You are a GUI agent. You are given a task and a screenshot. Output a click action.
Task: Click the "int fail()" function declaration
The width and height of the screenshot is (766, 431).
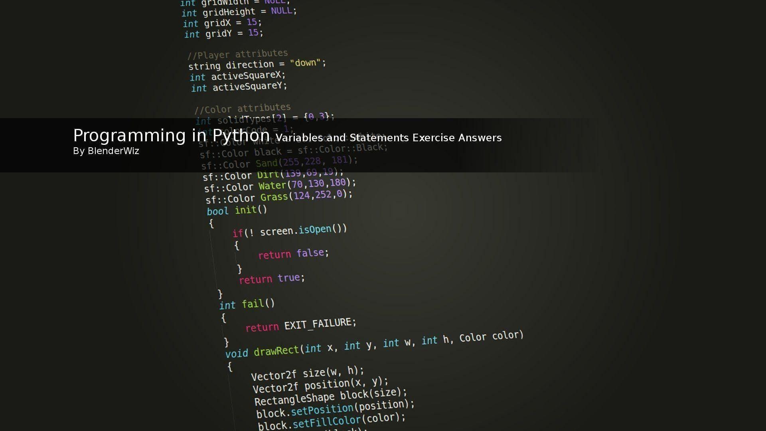click(x=247, y=304)
